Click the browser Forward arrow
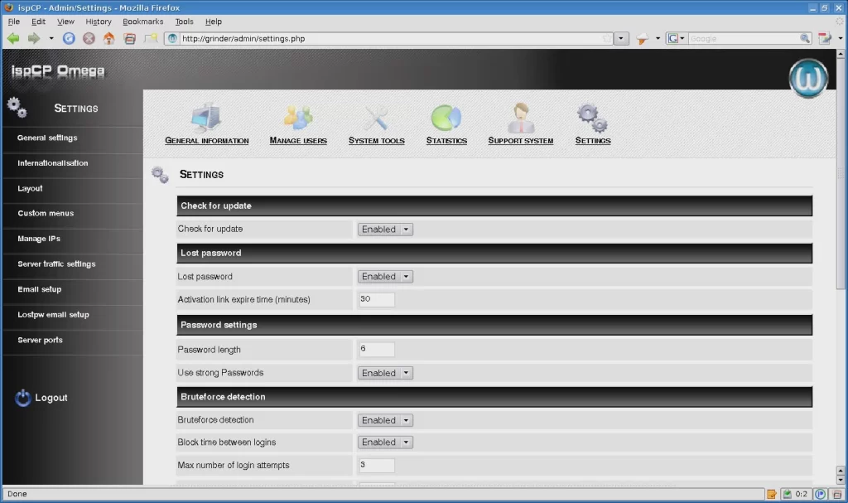This screenshot has width=848, height=503. 33,38
